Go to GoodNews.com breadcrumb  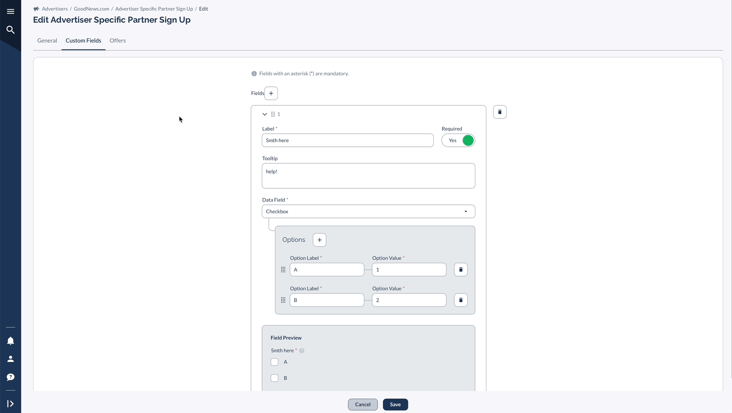click(x=91, y=9)
